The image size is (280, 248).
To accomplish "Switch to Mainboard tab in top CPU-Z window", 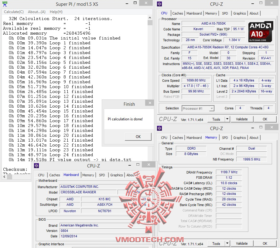I will click(194, 13).
